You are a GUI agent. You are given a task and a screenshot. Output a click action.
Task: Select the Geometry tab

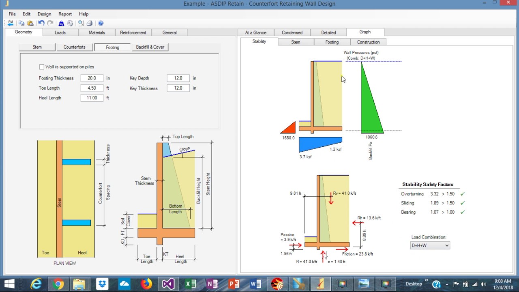pos(24,32)
